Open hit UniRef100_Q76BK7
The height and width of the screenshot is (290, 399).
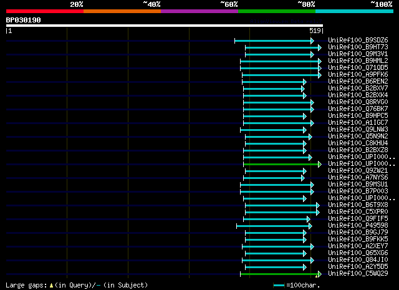coord(358,109)
